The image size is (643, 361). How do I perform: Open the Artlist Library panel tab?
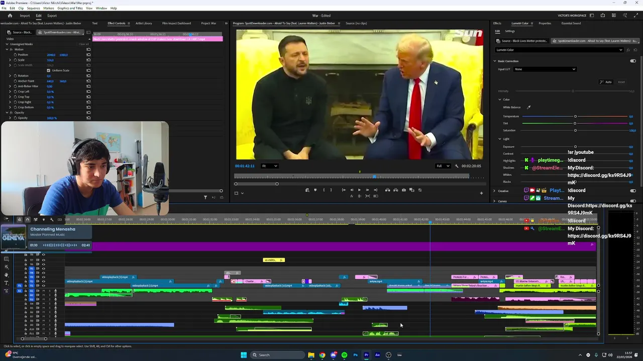[144, 23]
